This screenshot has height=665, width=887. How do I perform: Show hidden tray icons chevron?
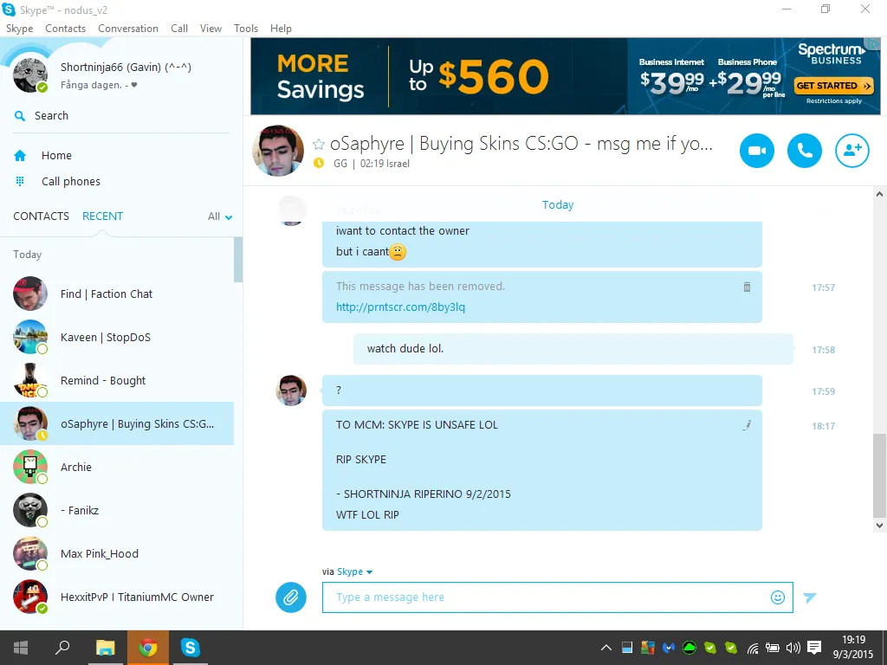pos(605,648)
